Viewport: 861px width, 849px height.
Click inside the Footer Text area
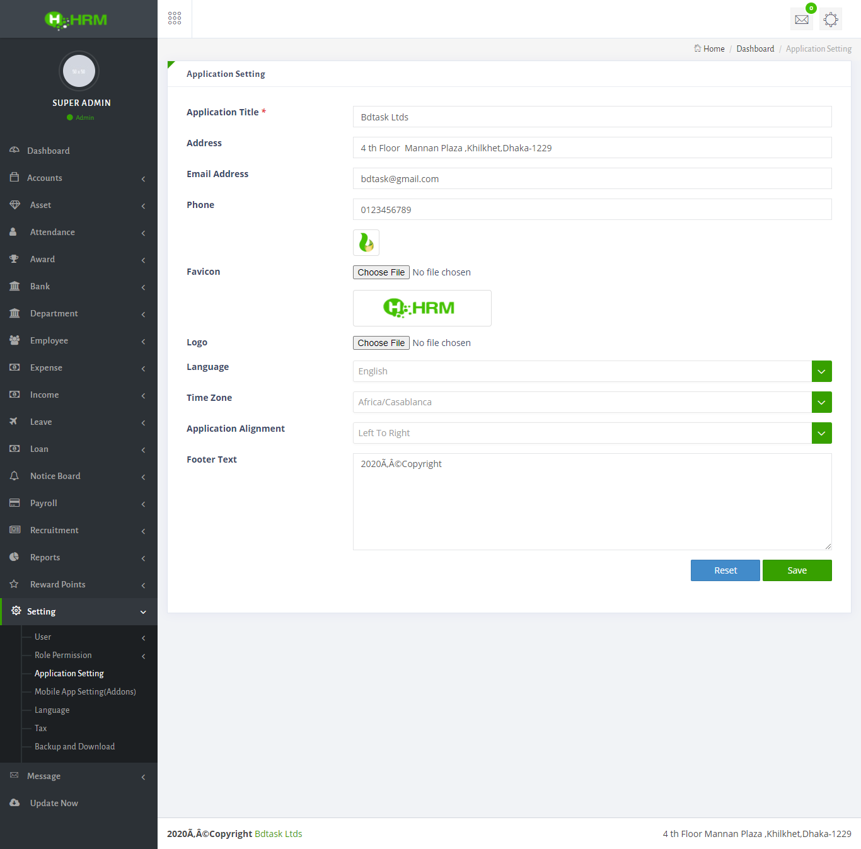coord(591,501)
